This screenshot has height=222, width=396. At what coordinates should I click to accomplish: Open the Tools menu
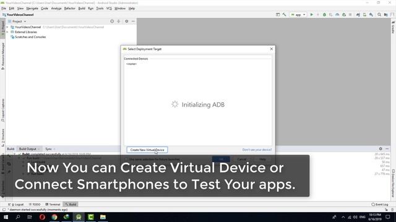tap(100, 8)
